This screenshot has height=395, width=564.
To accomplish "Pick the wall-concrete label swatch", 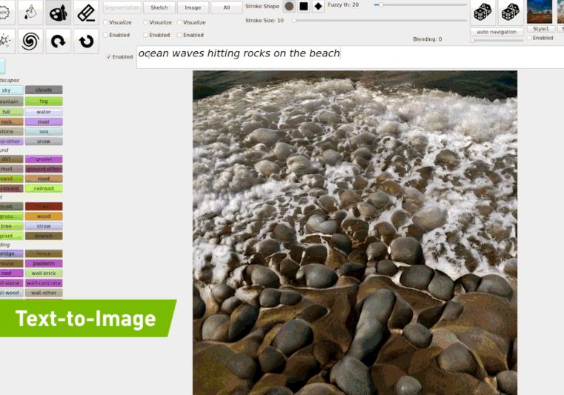I will coord(44,283).
